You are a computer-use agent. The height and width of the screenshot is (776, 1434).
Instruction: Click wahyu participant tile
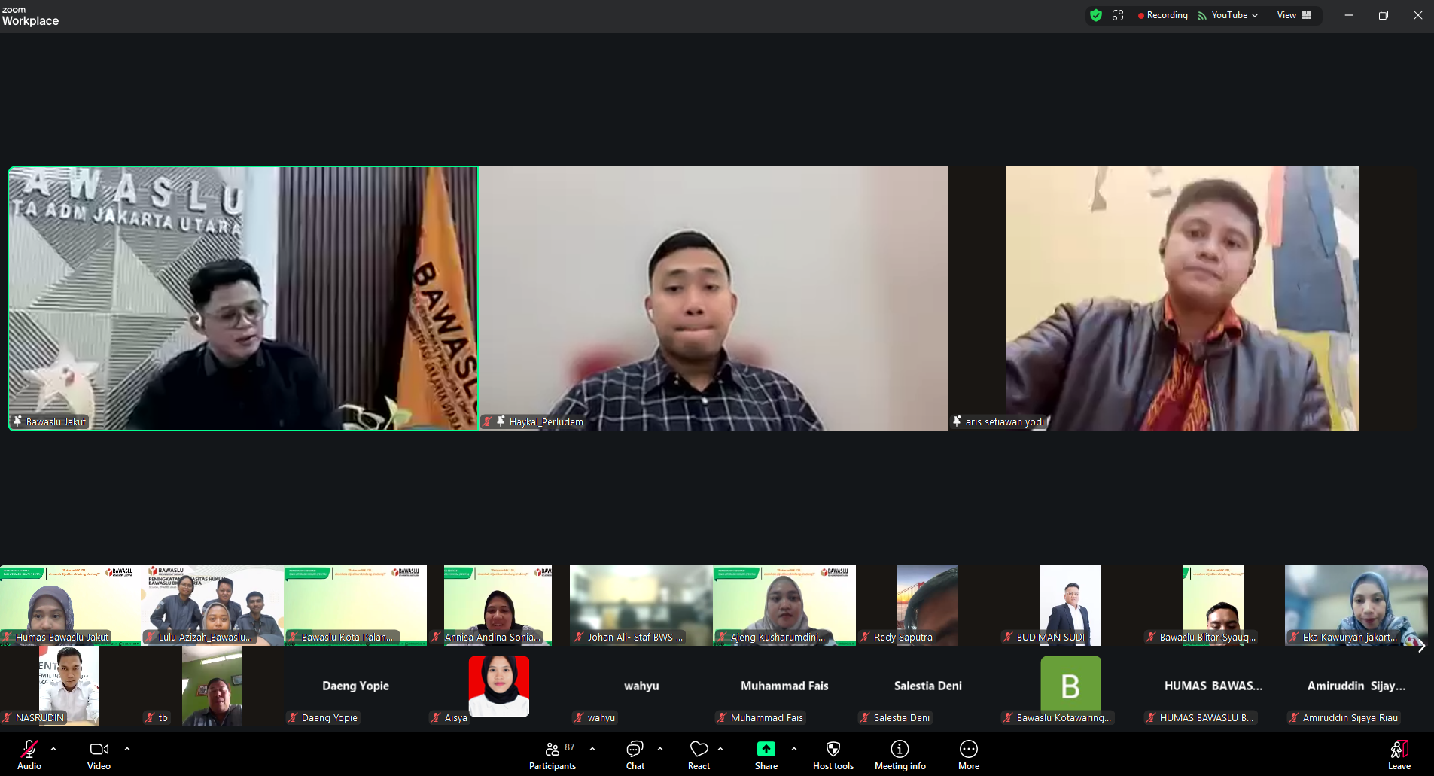point(641,686)
